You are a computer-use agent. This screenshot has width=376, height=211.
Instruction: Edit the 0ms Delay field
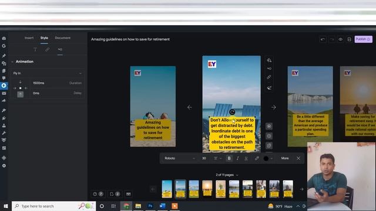tap(57, 93)
